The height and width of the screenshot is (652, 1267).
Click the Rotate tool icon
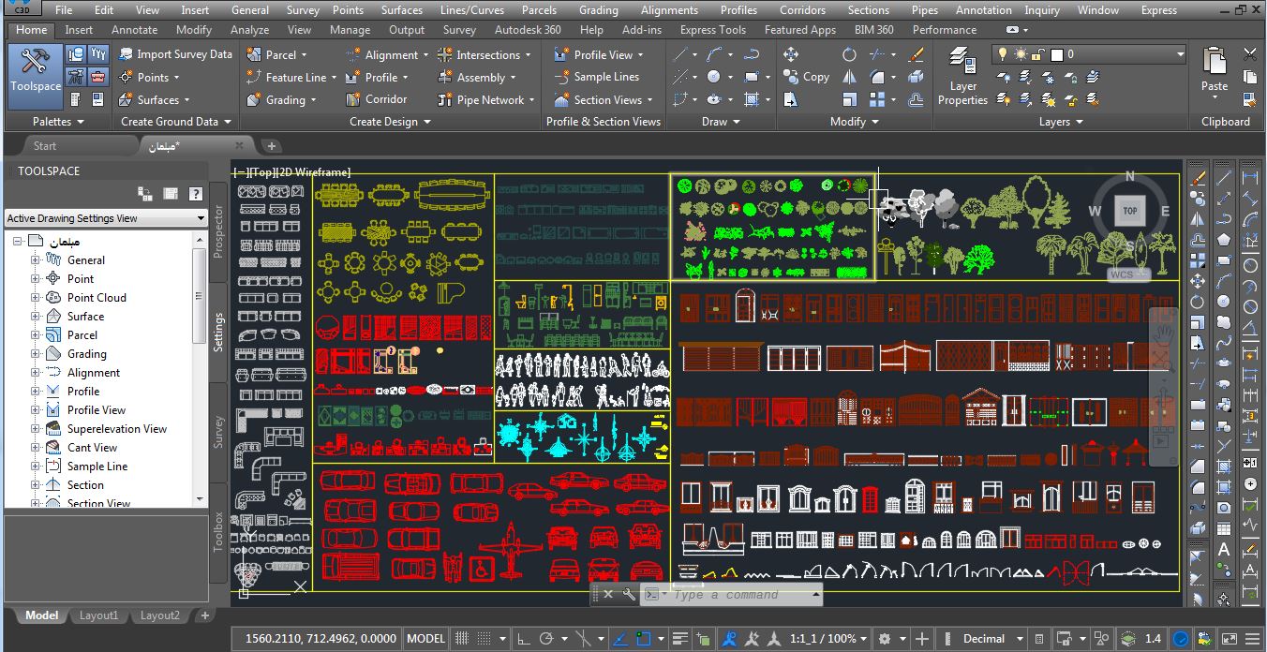point(849,54)
